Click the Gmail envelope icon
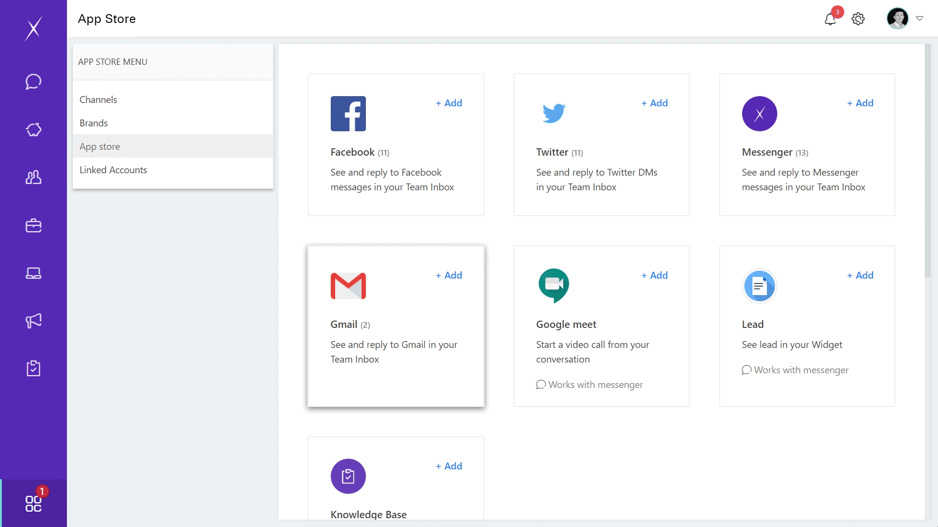Image resolution: width=938 pixels, height=527 pixels. point(348,286)
